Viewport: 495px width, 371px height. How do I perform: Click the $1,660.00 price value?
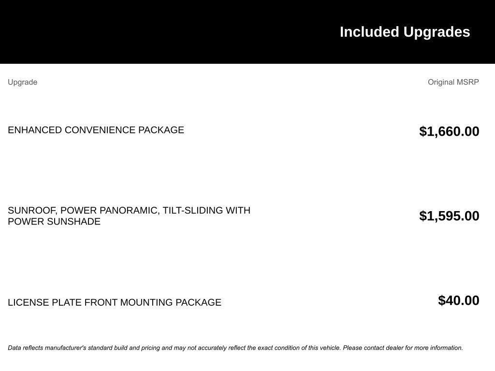coord(449,131)
